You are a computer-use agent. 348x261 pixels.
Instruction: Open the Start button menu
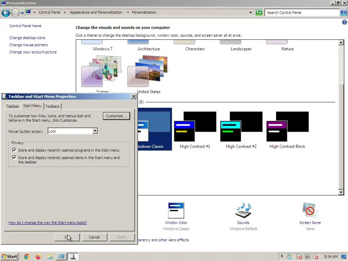(10, 257)
